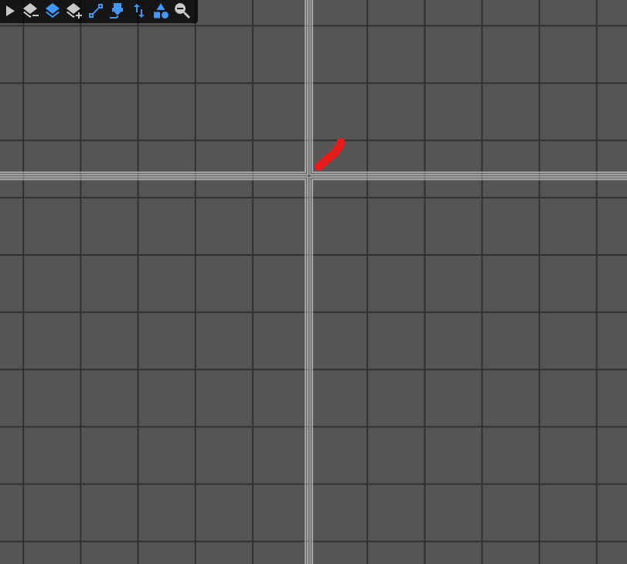Click the up-down swap arrows icon
This screenshot has width=627, height=564.
pyautogui.click(x=138, y=11)
